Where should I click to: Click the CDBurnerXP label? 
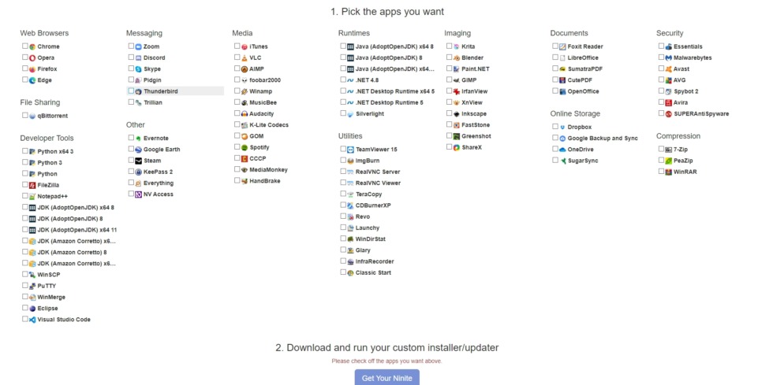click(372, 205)
